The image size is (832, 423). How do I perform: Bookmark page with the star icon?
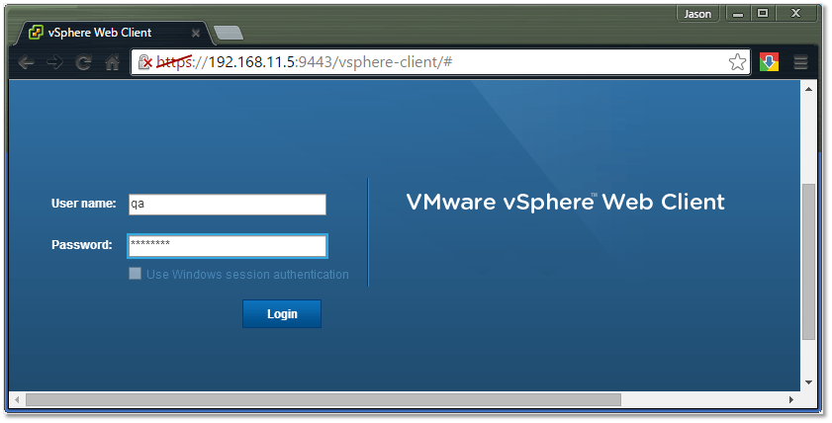coord(737,62)
